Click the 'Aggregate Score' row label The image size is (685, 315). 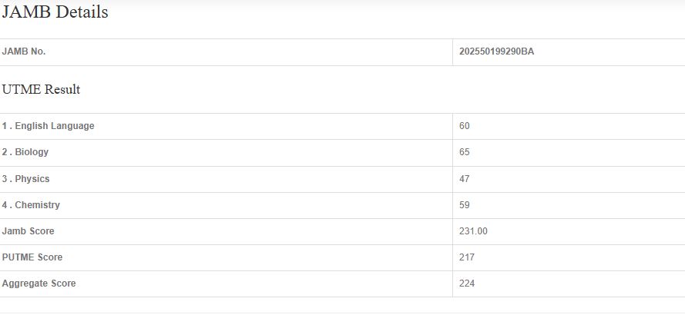pyautogui.click(x=39, y=283)
